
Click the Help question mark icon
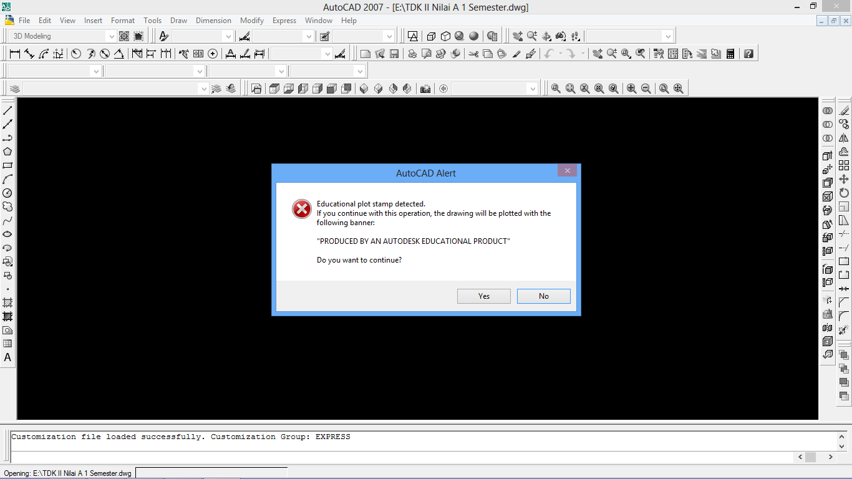tap(748, 54)
